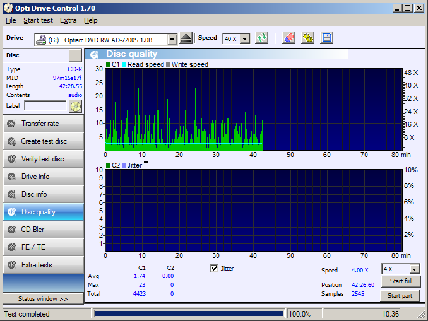Click the Status window >> button
Image resolution: width=428 pixels, height=321 pixels.
pyautogui.click(x=43, y=299)
